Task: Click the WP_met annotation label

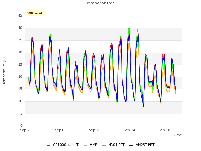Action: click(35, 13)
